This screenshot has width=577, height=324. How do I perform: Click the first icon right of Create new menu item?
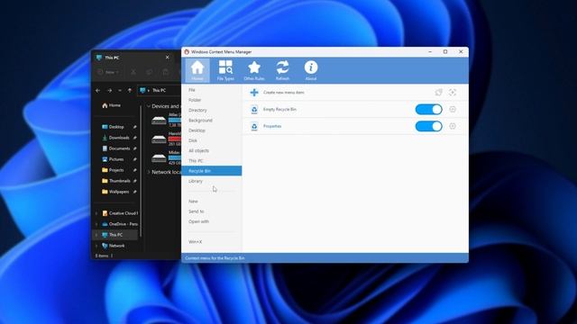[x=438, y=93]
